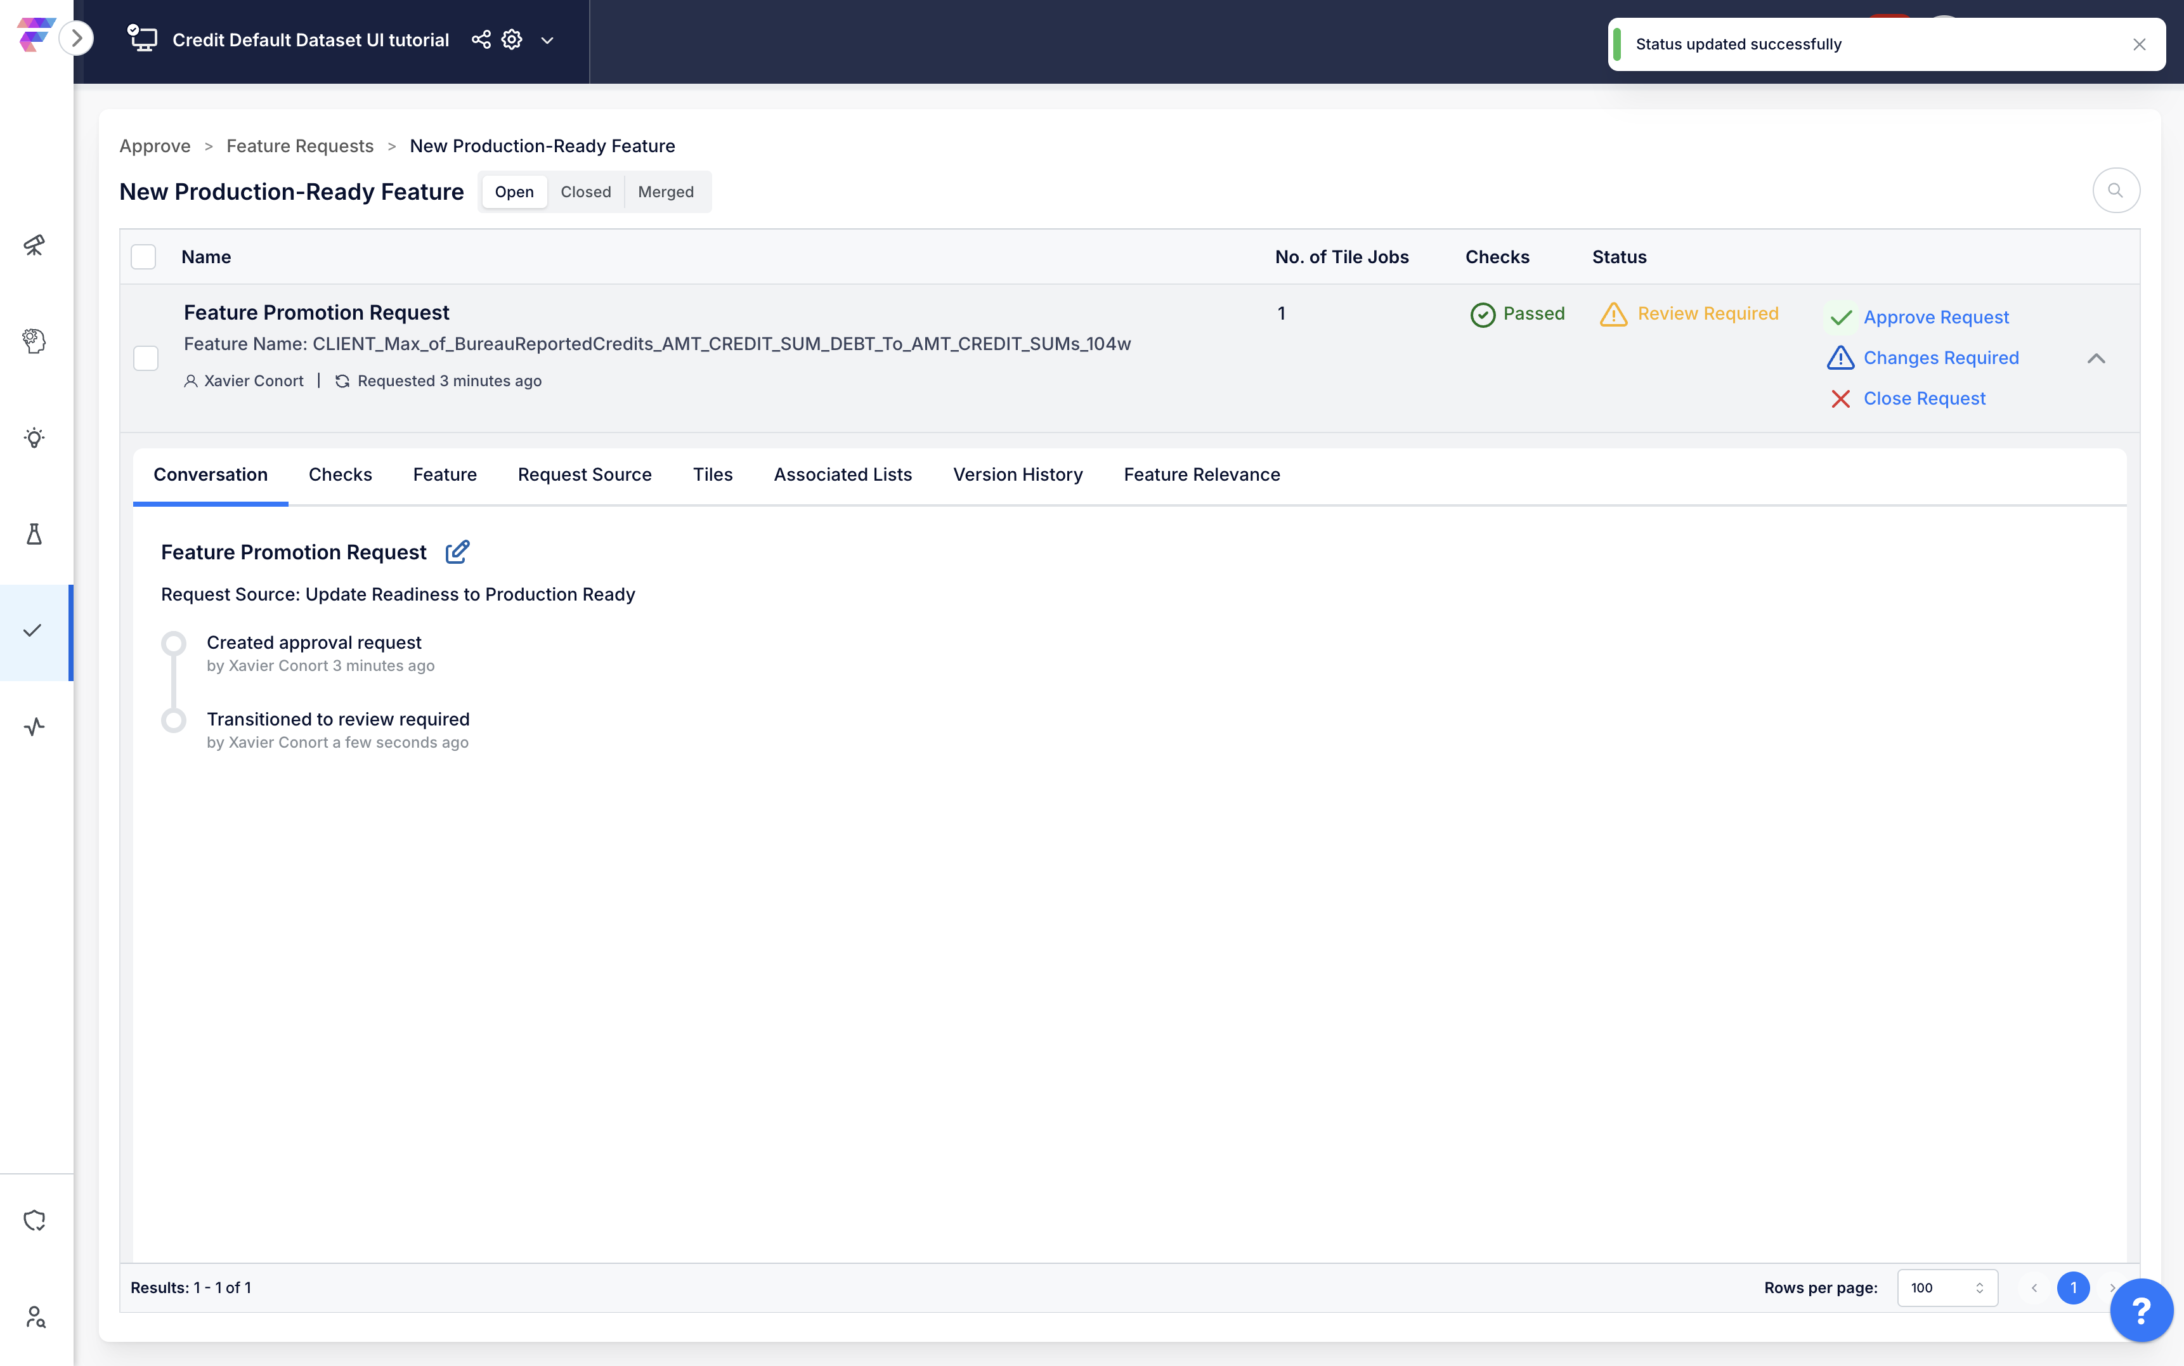Click Approve Request link
The height and width of the screenshot is (1366, 2184).
(x=1935, y=317)
